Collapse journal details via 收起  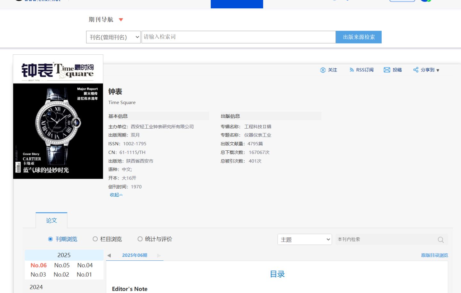(116, 195)
